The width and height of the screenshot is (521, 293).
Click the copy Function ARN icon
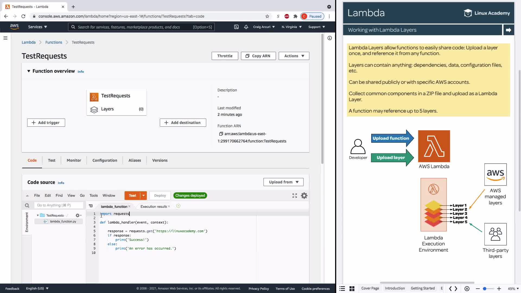coord(221,134)
